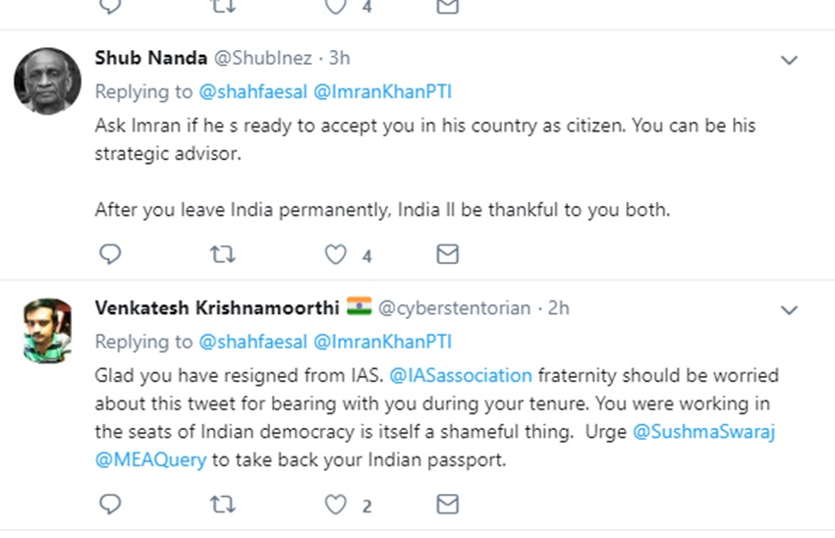Reply to Shub Nanda's tweet
835x538 pixels.
coord(111,255)
